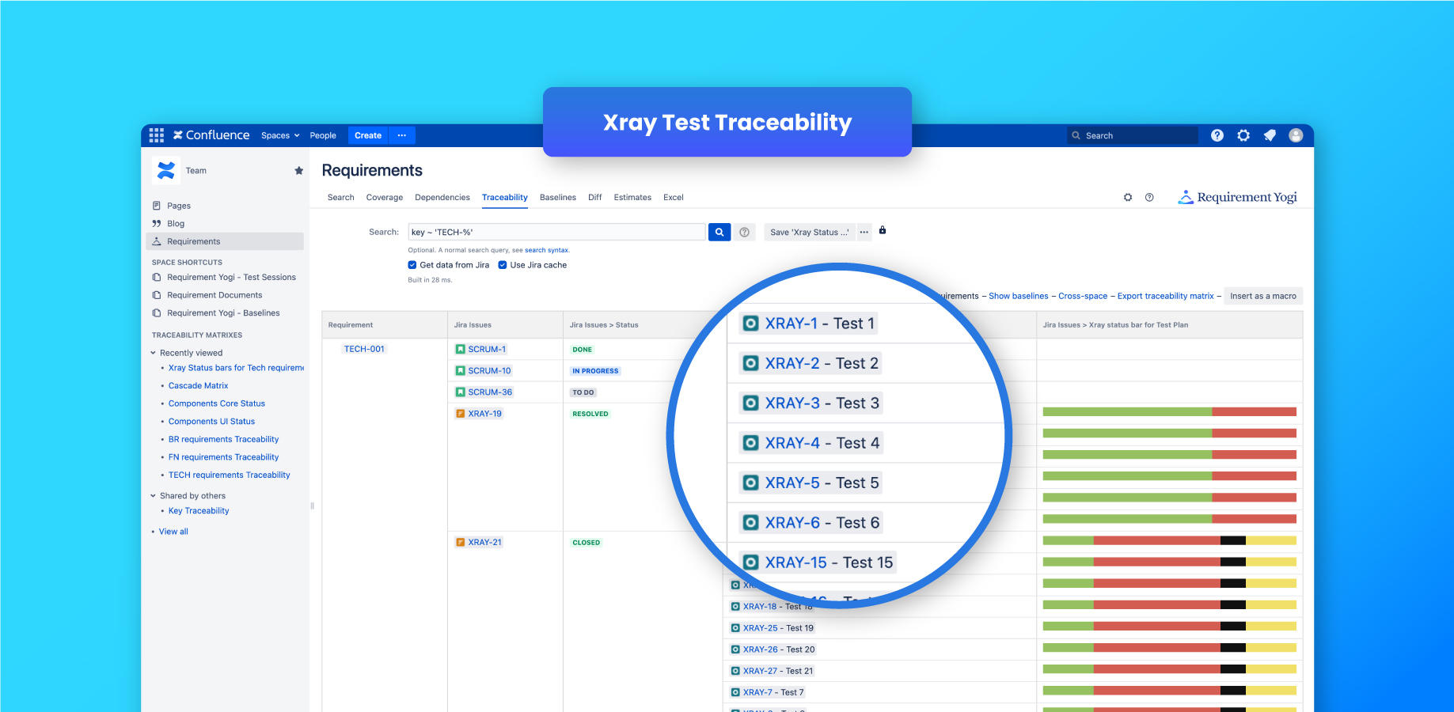1454x712 pixels.
Task: Open TECH requirements Traceability matrix
Action: [x=229, y=475]
